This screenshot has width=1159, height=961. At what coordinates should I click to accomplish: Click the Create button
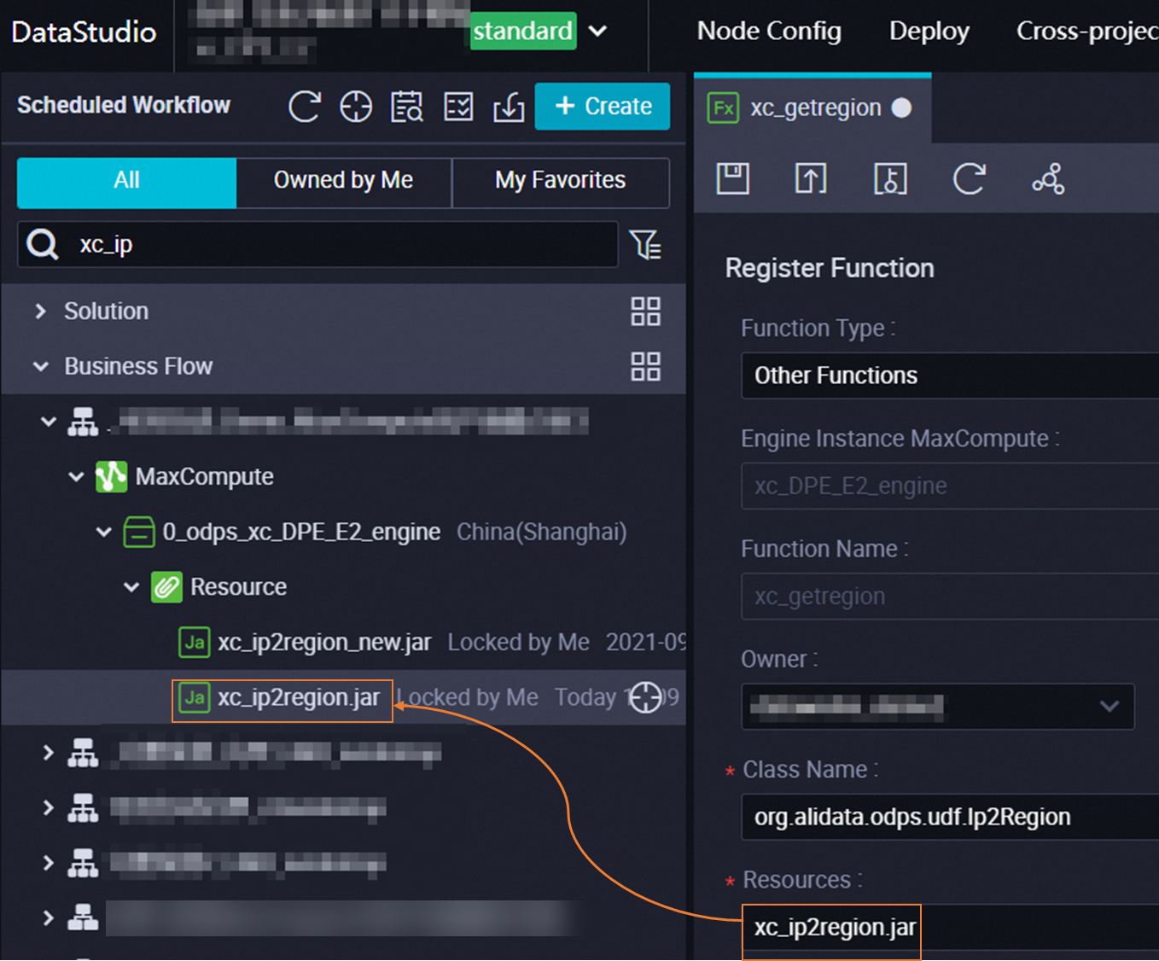click(603, 107)
